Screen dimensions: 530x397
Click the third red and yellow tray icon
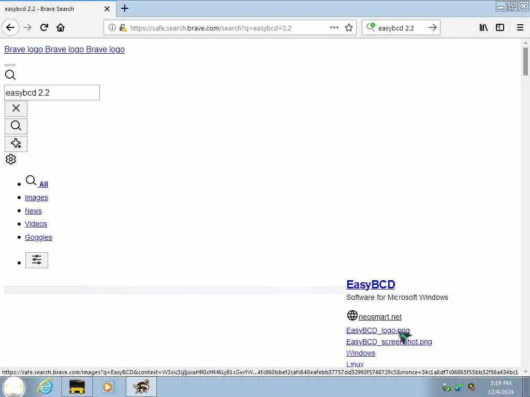pyautogui.click(x=472, y=387)
